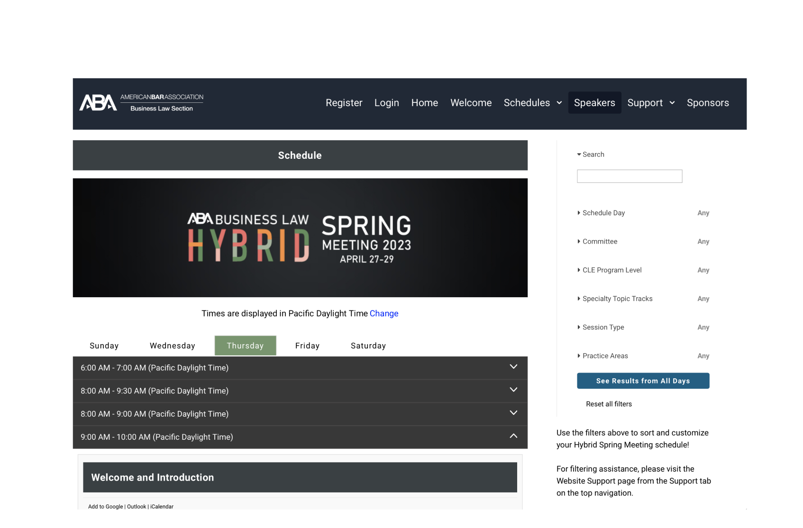Click See Results from All Days button
This screenshot has width=803, height=528.
(643, 381)
